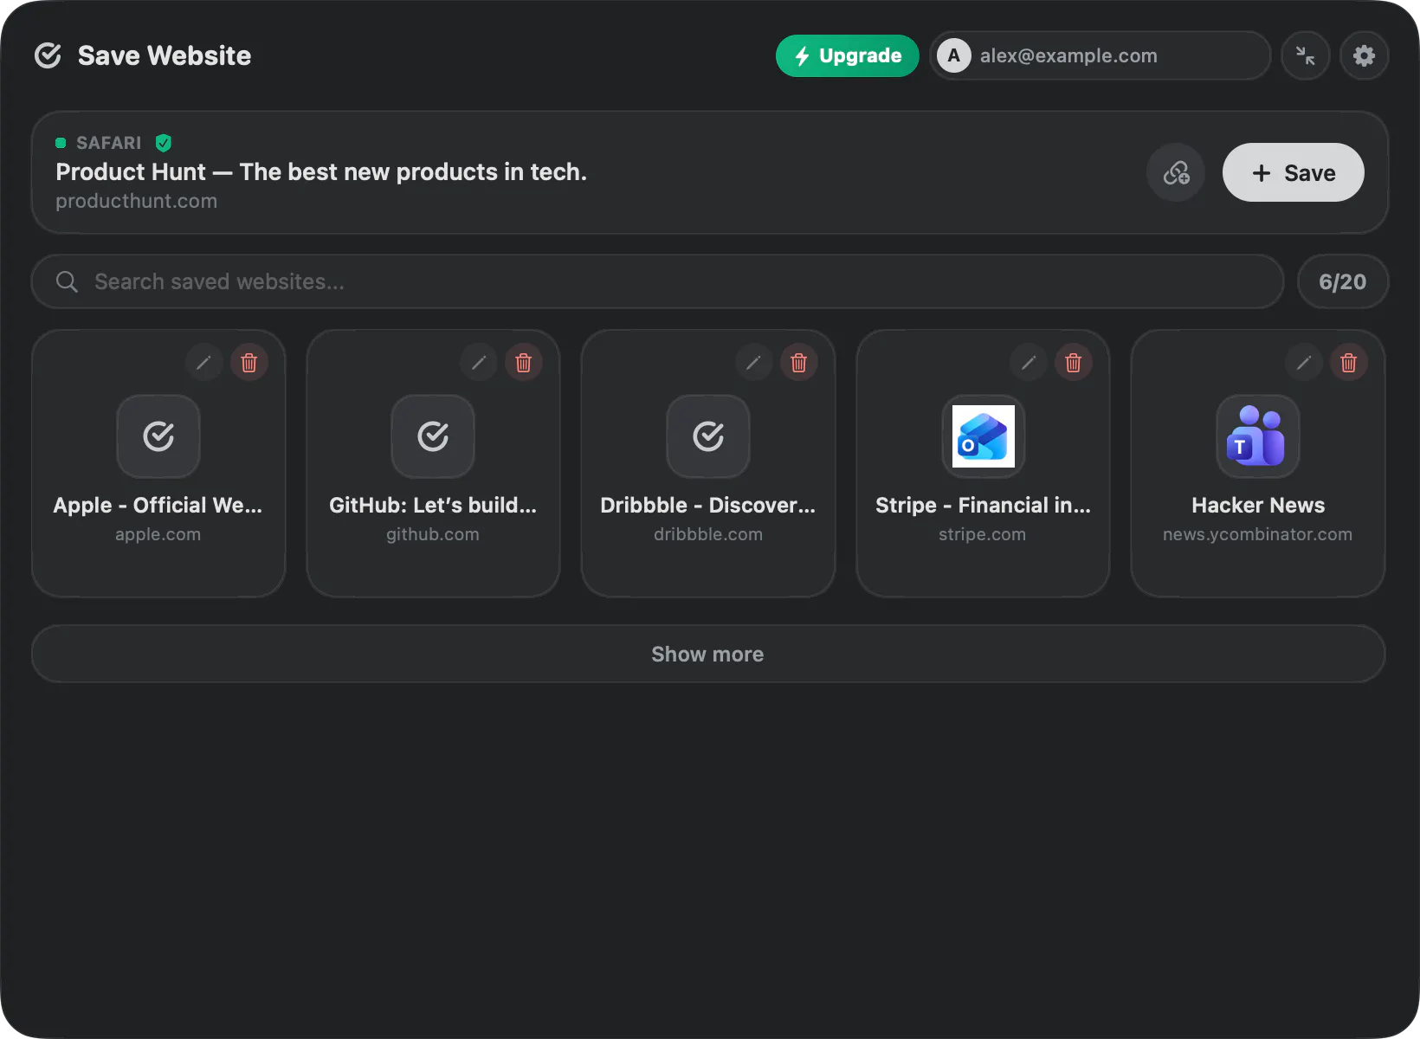The width and height of the screenshot is (1420, 1039).
Task: Click the green Upgrade button
Action: pyautogui.click(x=848, y=55)
